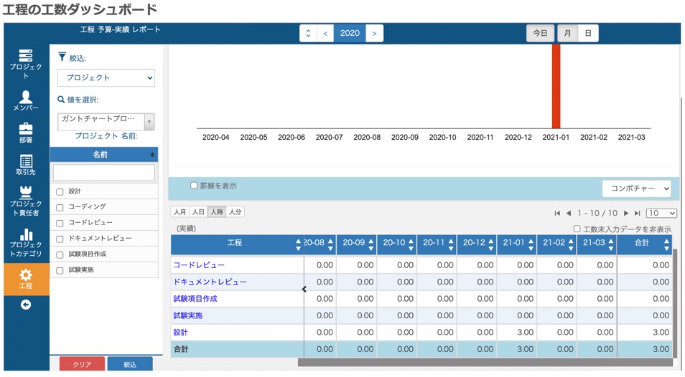Open the プロジェクトカテゴリ sidebar section

(26, 242)
